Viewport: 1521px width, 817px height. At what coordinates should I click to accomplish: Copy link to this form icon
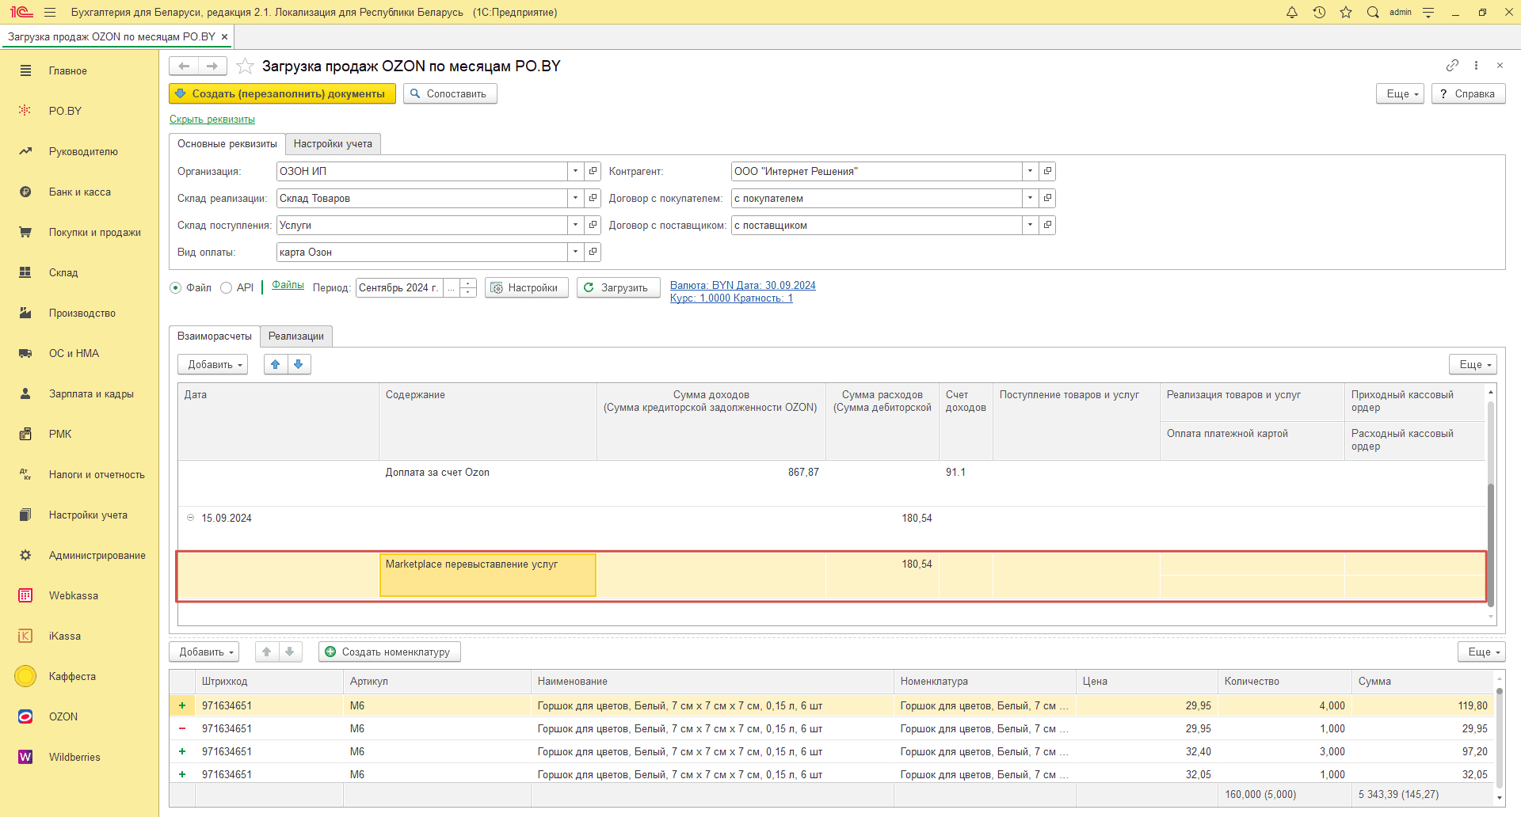[1452, 65]
